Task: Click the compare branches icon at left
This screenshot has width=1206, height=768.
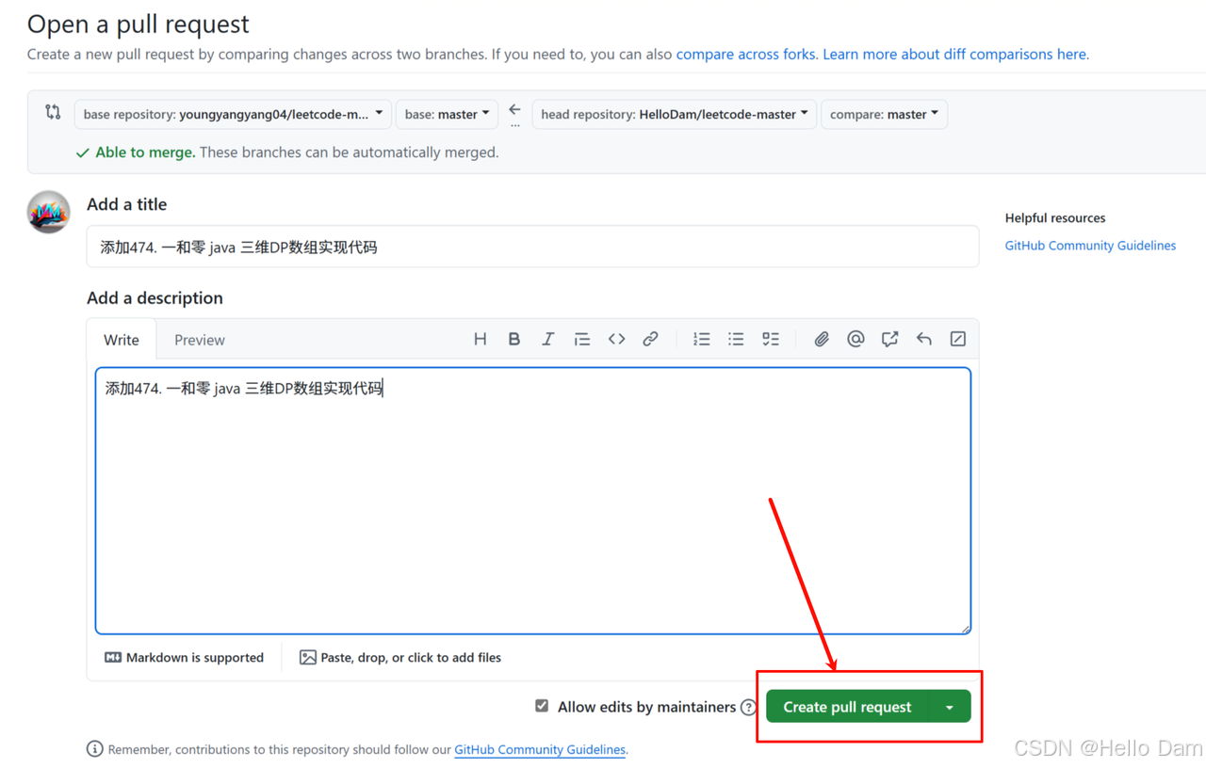Action: tap(53, 113)
